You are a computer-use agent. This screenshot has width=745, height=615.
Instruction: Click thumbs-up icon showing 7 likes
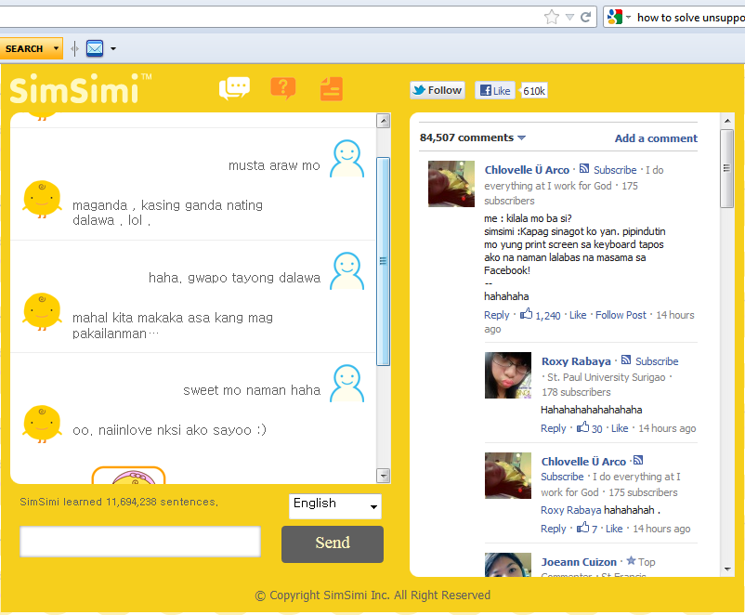click(583, 527)
